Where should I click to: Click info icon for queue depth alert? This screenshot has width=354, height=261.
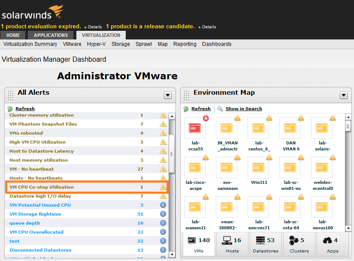tap(163, 223)
